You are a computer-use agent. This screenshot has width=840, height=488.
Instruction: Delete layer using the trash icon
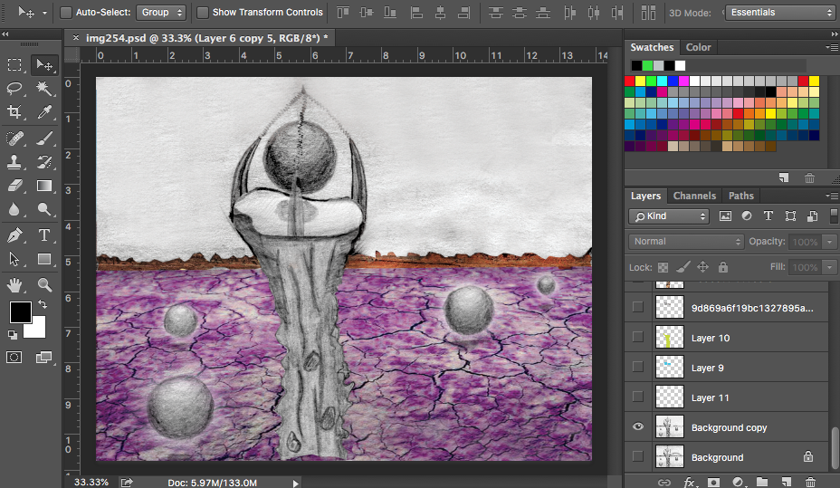[x=810, y=483]
